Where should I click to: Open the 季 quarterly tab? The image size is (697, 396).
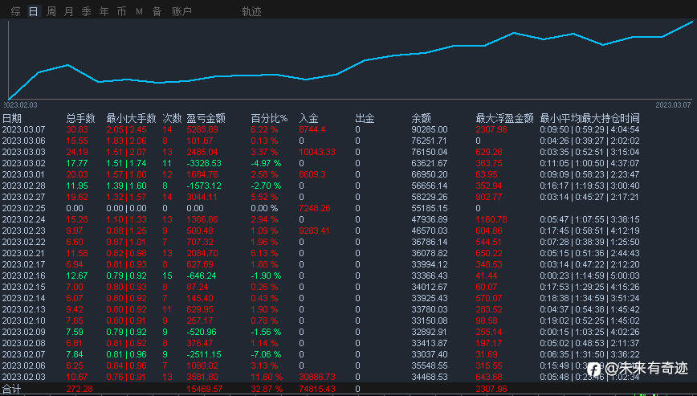pyautogui.click(x=86, y=11)
